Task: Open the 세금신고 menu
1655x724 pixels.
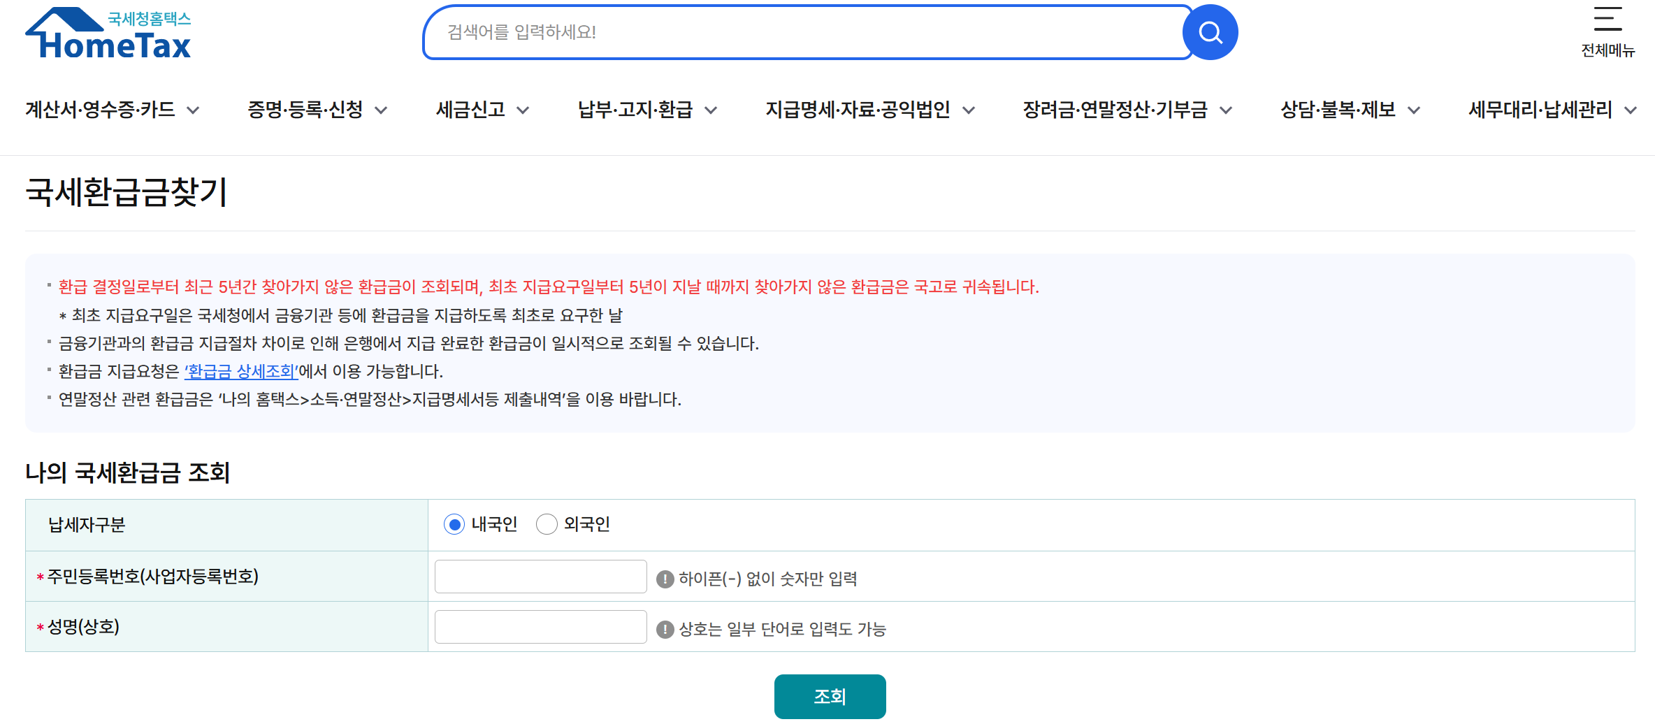Action: 470,110
